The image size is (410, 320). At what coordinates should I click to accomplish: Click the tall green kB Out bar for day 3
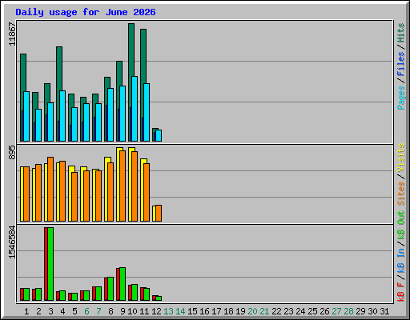[x=50, y=264]
